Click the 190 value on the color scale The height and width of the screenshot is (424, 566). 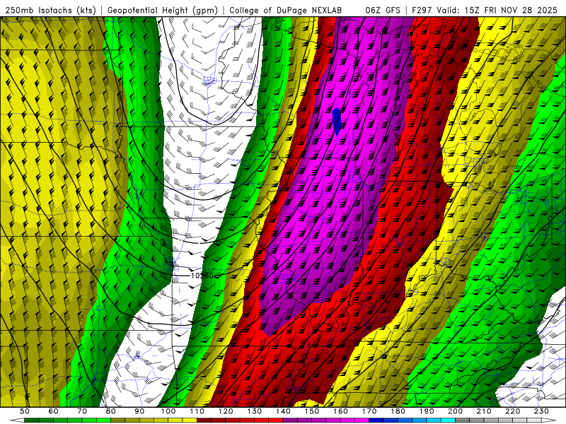click(x=427, y=411)
